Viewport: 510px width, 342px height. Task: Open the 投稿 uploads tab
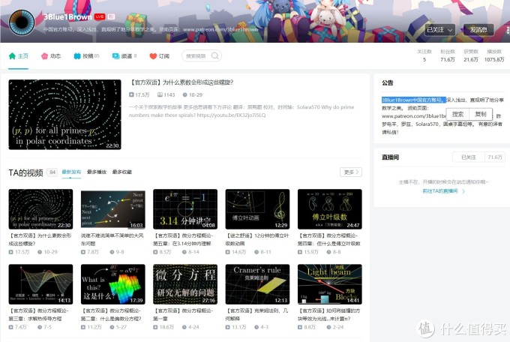(x=86, y=56)
